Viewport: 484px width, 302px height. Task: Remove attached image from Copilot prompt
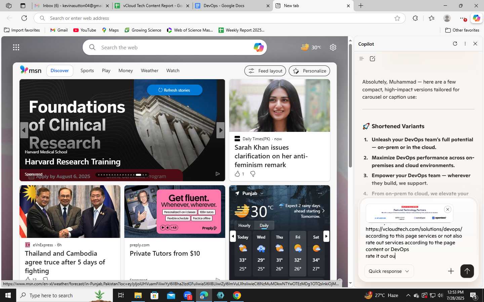coord(448,209)
